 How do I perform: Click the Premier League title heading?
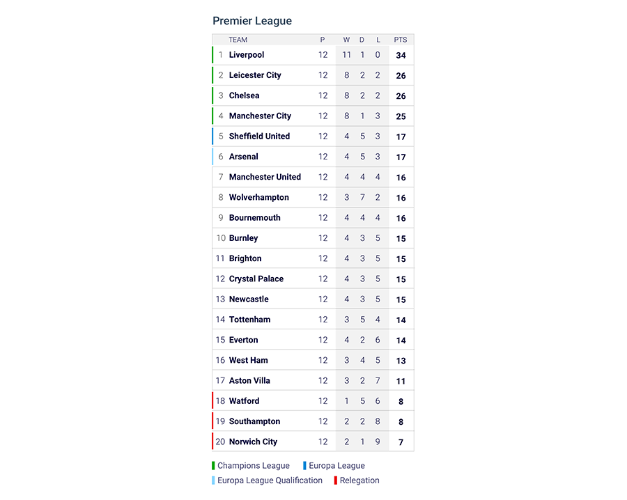252,21
